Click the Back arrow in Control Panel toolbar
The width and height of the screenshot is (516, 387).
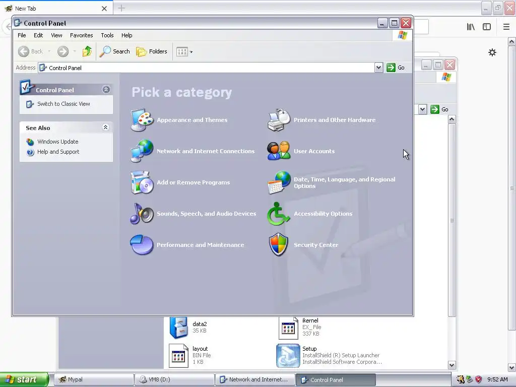24,51
